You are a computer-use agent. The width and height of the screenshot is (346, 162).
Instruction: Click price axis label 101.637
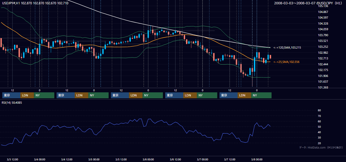pos(323,82)
